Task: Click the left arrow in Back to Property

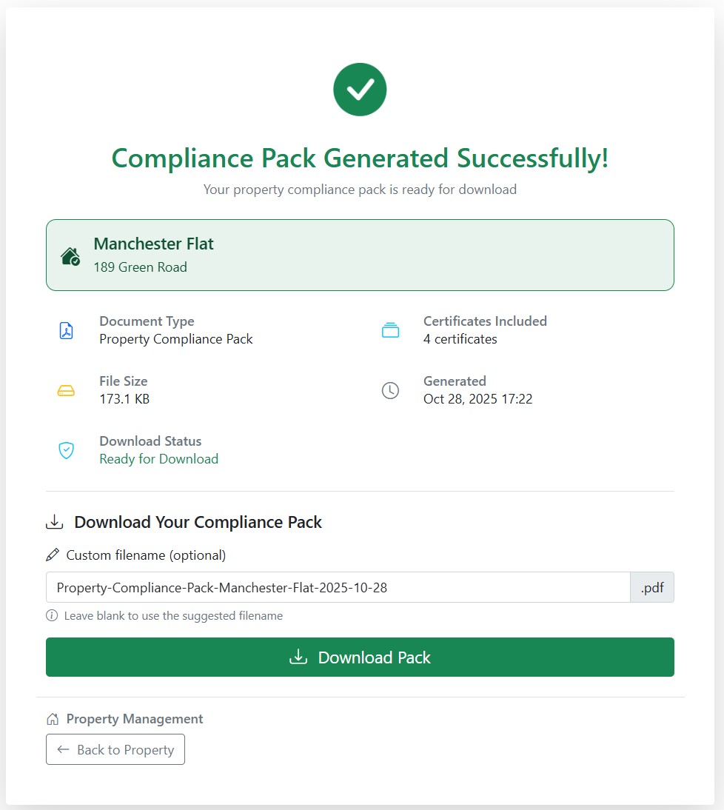Action: 62,749
